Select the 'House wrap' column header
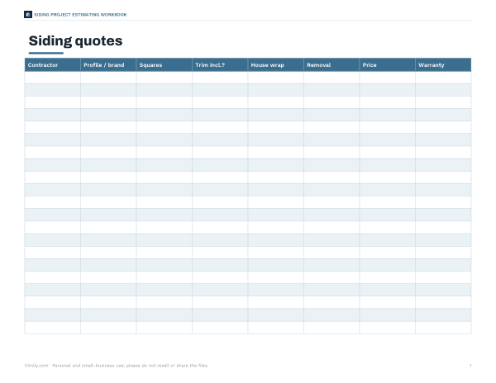The height and width of the screenshot is (383, 496). pyautogui.click(x=276, y=65)
